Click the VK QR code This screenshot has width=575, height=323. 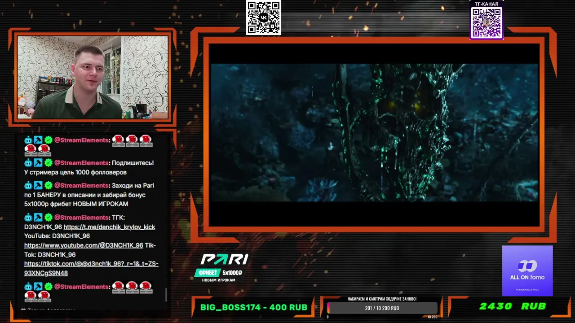click(x=264, y=17)
